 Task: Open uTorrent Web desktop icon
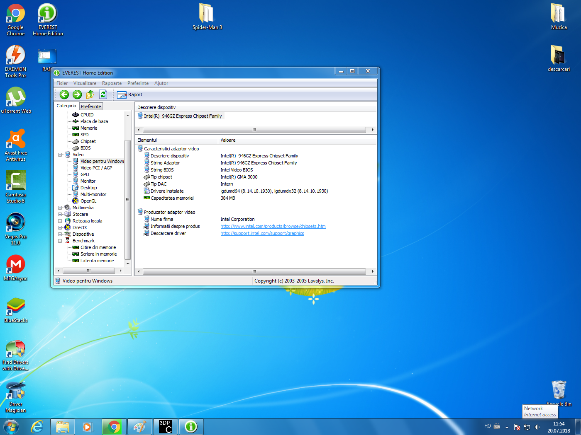(16, 100)
